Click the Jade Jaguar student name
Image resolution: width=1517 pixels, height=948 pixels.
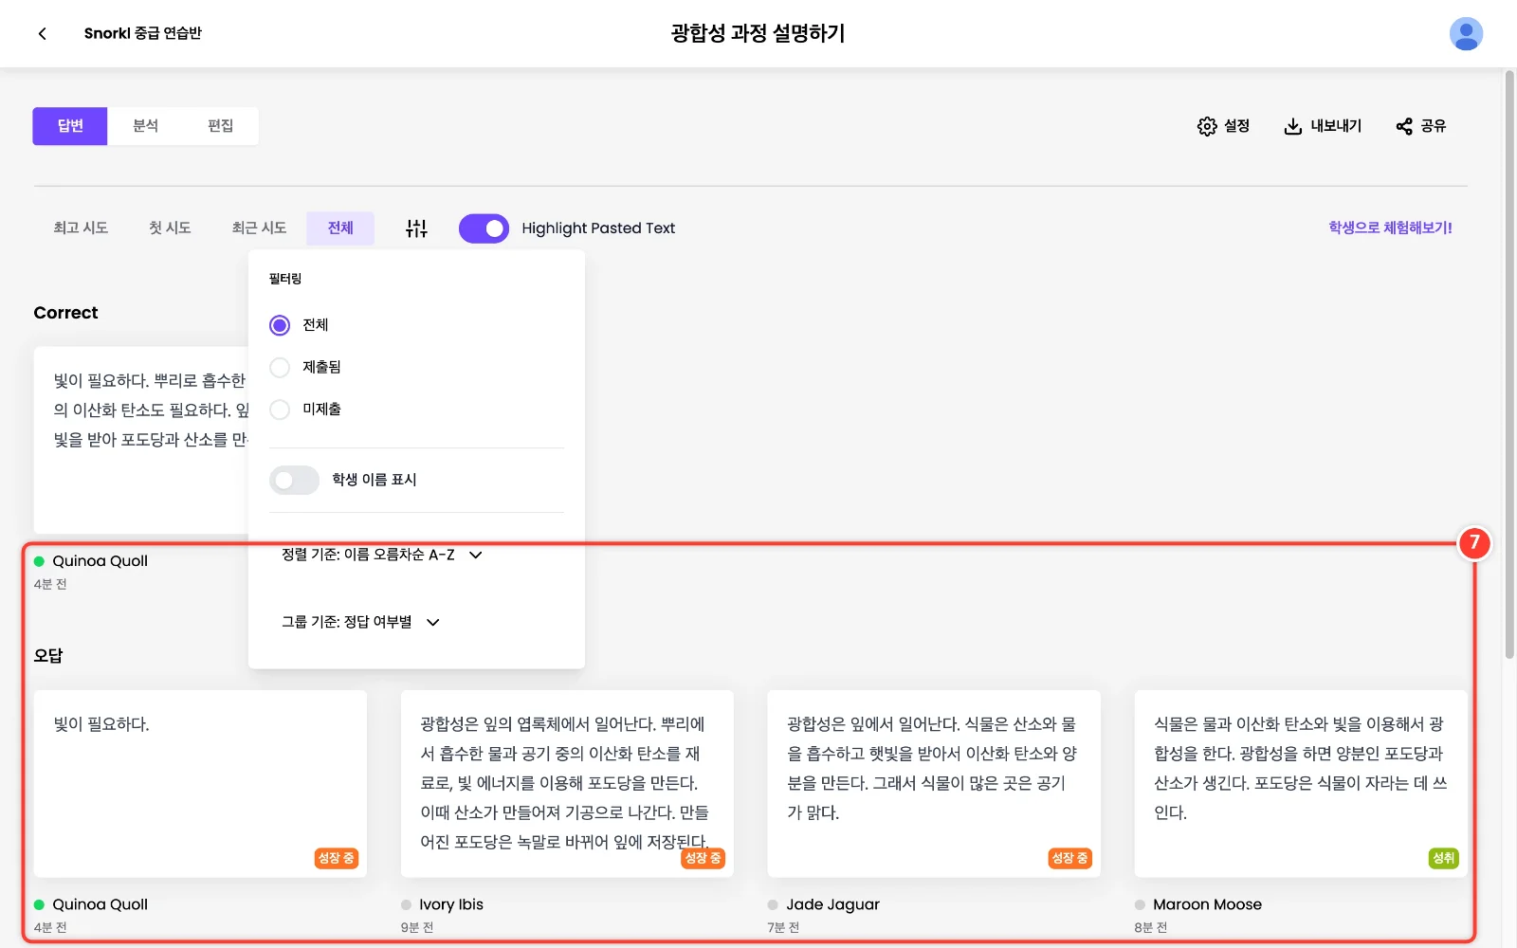(x=832, y=904)
